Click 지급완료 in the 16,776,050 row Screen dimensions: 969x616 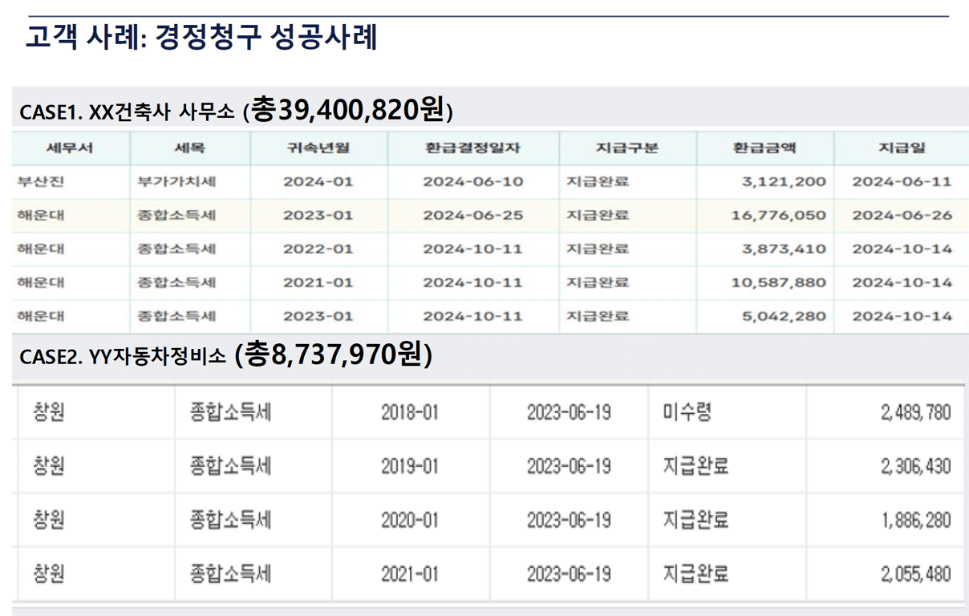tap(598, 216)
